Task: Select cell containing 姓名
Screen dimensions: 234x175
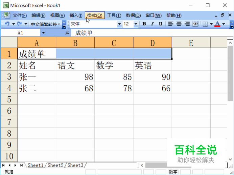Action: tap(37, 65)
